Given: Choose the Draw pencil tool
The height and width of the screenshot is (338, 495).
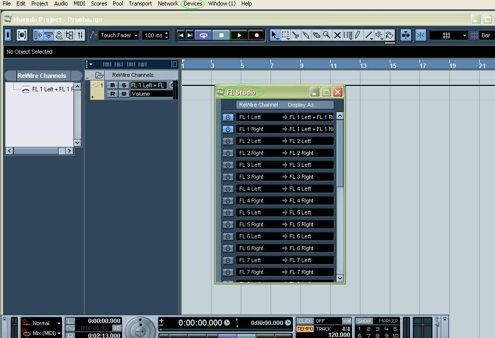Looking at the screenshot, I should point(357,35).
